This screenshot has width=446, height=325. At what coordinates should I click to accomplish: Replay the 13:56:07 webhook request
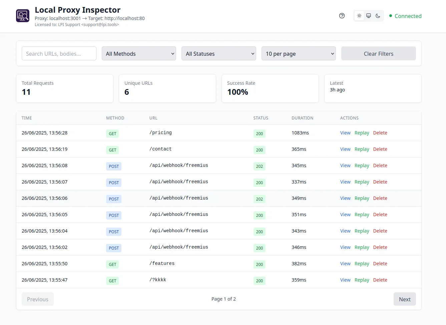(362, 182)
